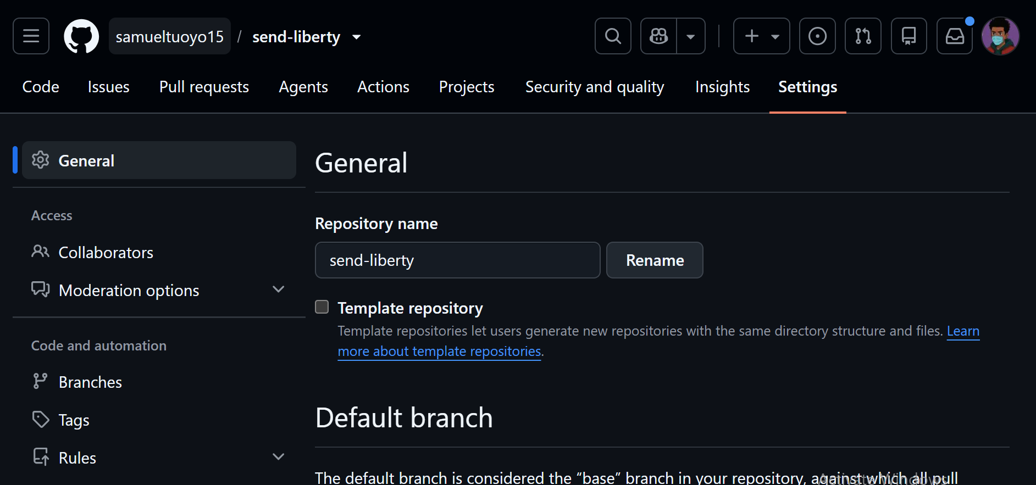
Task: Click the Tags label icon
Action: click(x=41, y=419)
